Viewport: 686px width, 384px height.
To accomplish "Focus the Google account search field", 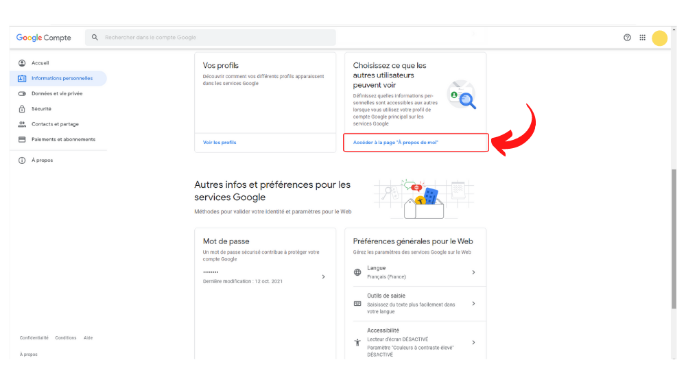I will tap(211, 38).
